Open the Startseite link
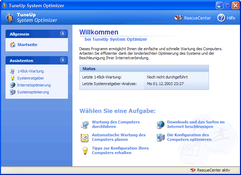 click(x=27, y=45)
